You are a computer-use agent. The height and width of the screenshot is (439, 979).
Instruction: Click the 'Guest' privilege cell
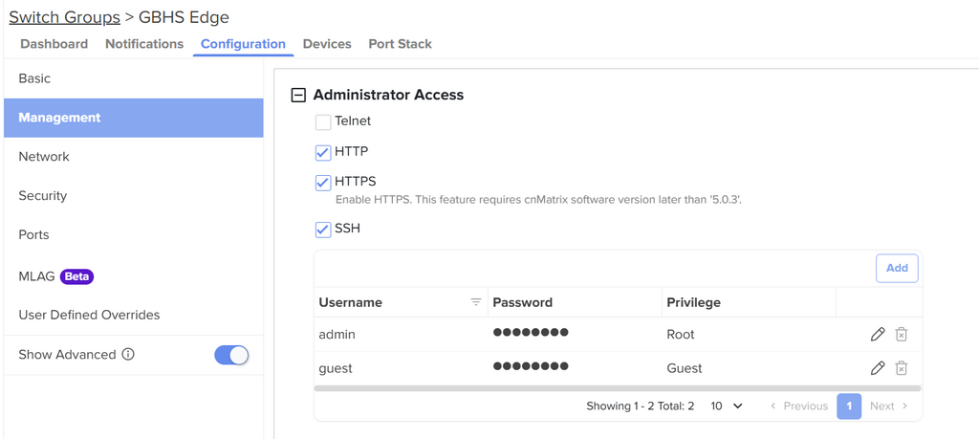click(x=685, y=368)
